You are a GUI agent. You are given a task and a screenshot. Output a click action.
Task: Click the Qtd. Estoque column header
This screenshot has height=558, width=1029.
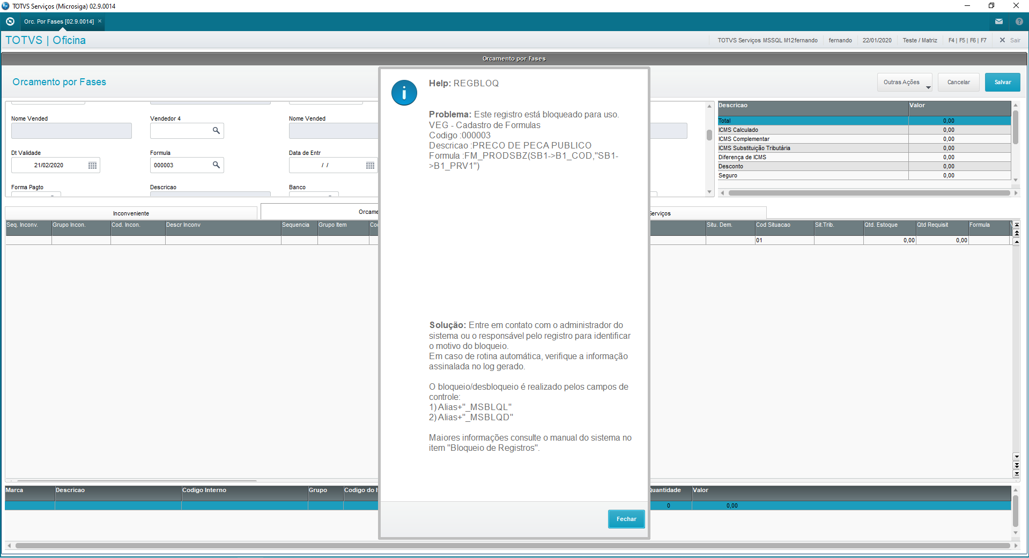pos(890,228)
